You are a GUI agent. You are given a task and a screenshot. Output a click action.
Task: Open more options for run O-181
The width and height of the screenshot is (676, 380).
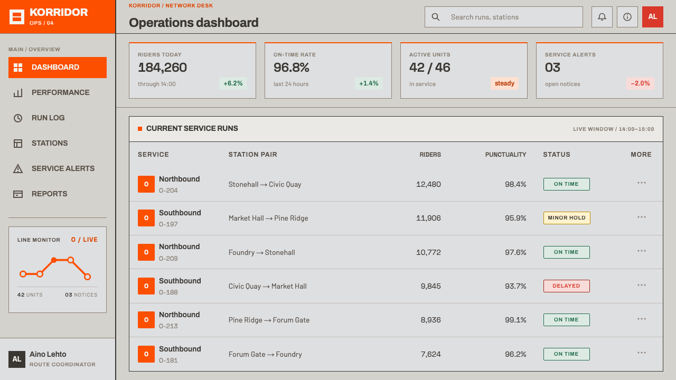(642, 353)
